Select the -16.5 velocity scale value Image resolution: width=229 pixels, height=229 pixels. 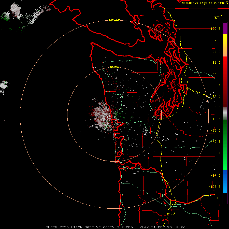[216, 119]
